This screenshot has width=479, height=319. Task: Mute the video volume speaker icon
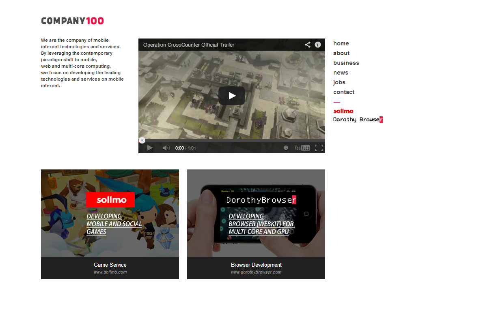point(166,148)
